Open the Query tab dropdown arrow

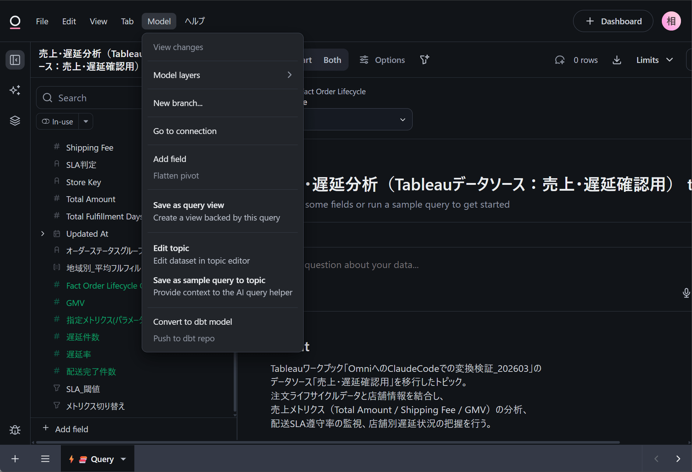click(x=123, y=459)
